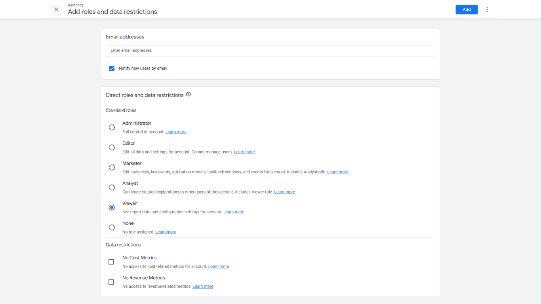This screenshot has width=541, height=304.
Task: Click the email addresses input field
Action: point(270,51)
